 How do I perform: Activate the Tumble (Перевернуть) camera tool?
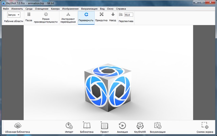86,15
